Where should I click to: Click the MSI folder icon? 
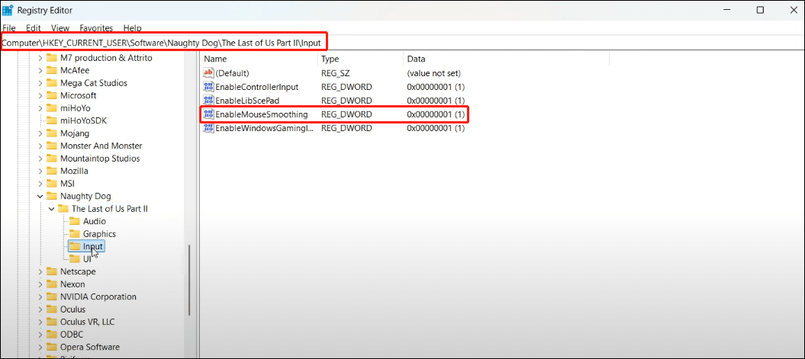click(x=51, y=184)
